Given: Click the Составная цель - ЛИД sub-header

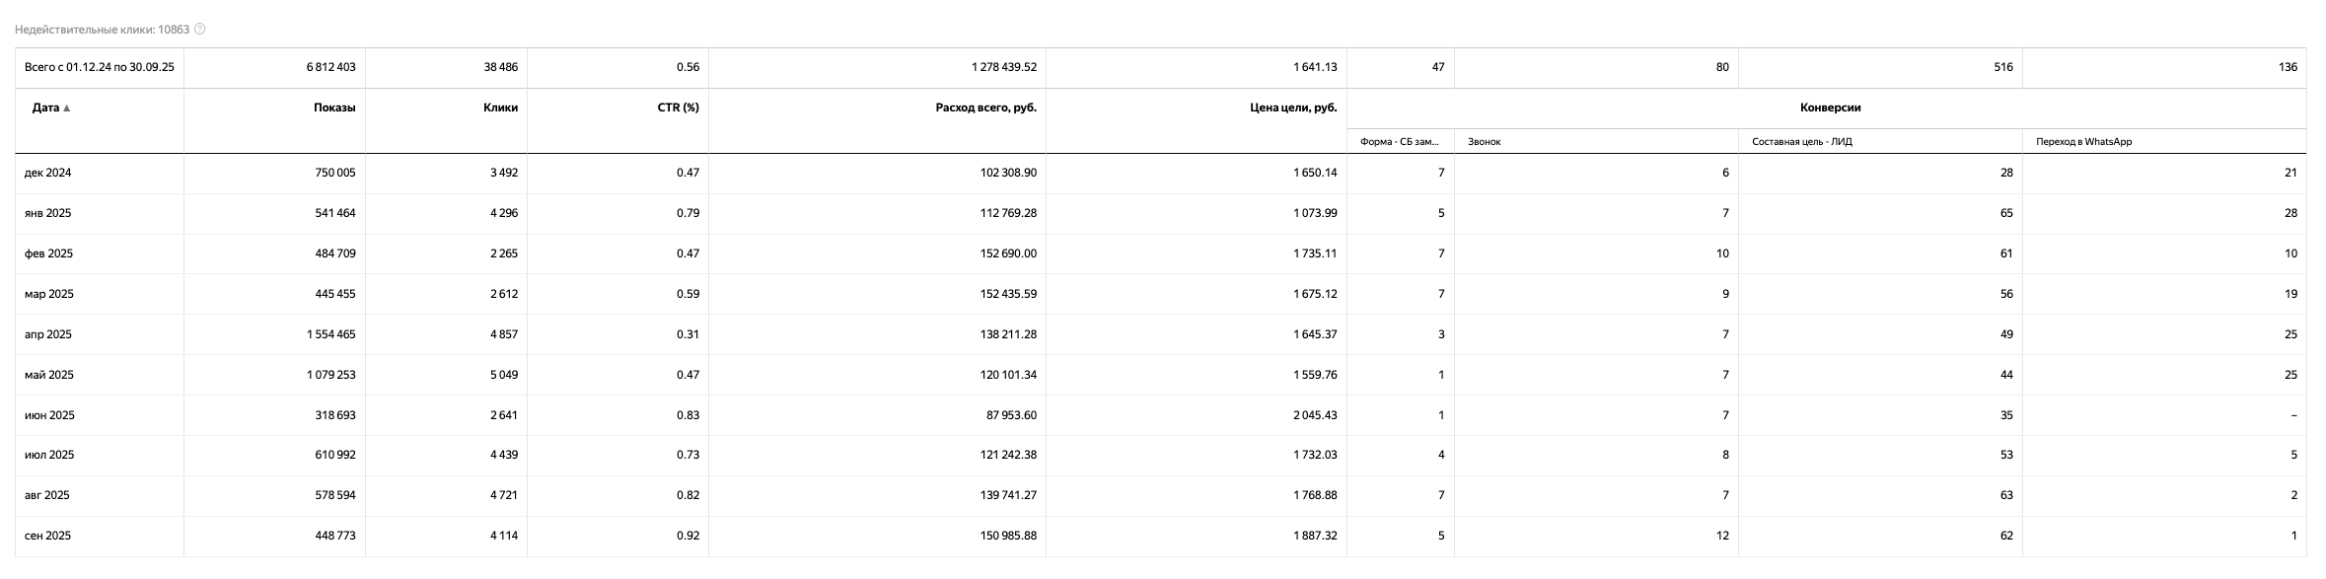Looking at the screenshot, I should click(x=1801, y=142).
